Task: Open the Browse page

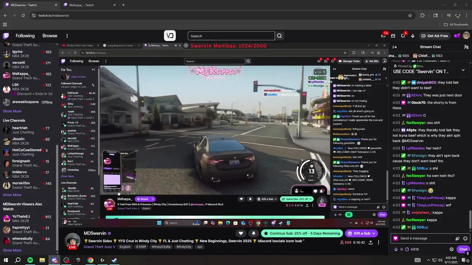Action: (x=50, y=36)
